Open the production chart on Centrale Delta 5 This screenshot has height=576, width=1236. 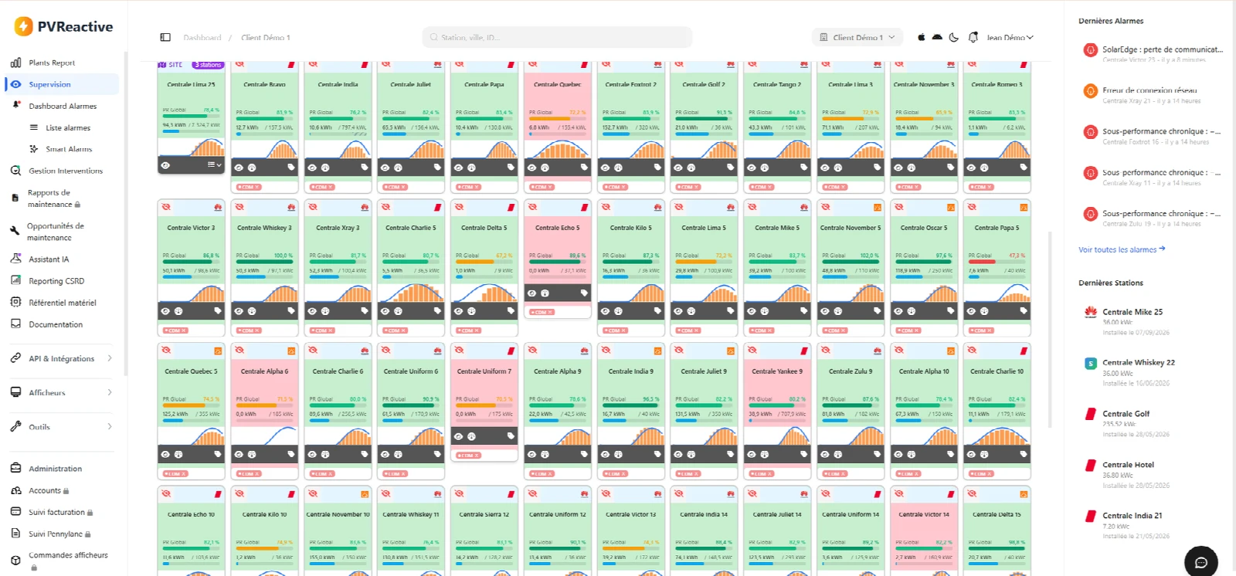click(484, 292)
